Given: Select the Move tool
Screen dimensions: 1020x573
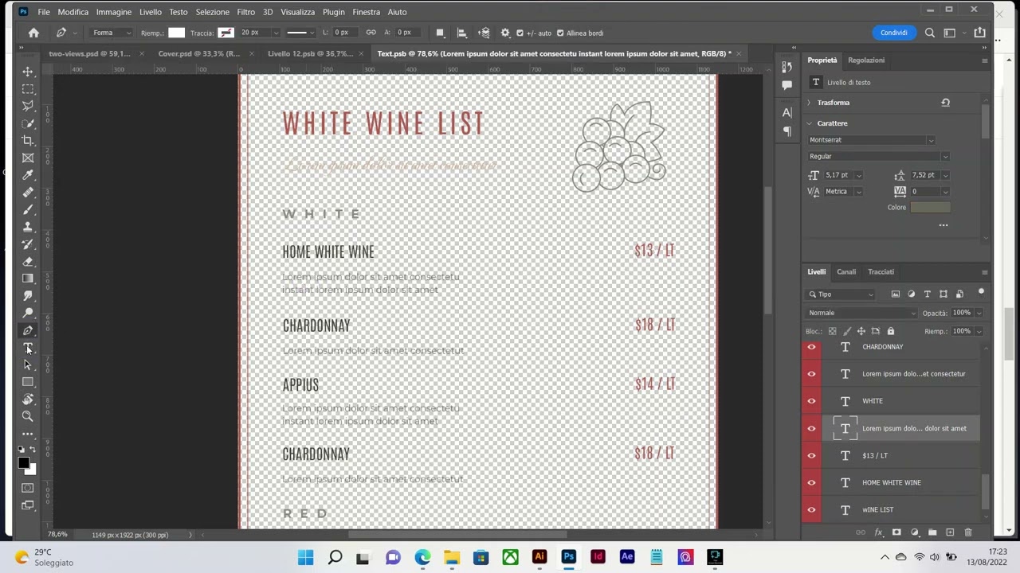Looking at the screenshot, I should [28, 72].
